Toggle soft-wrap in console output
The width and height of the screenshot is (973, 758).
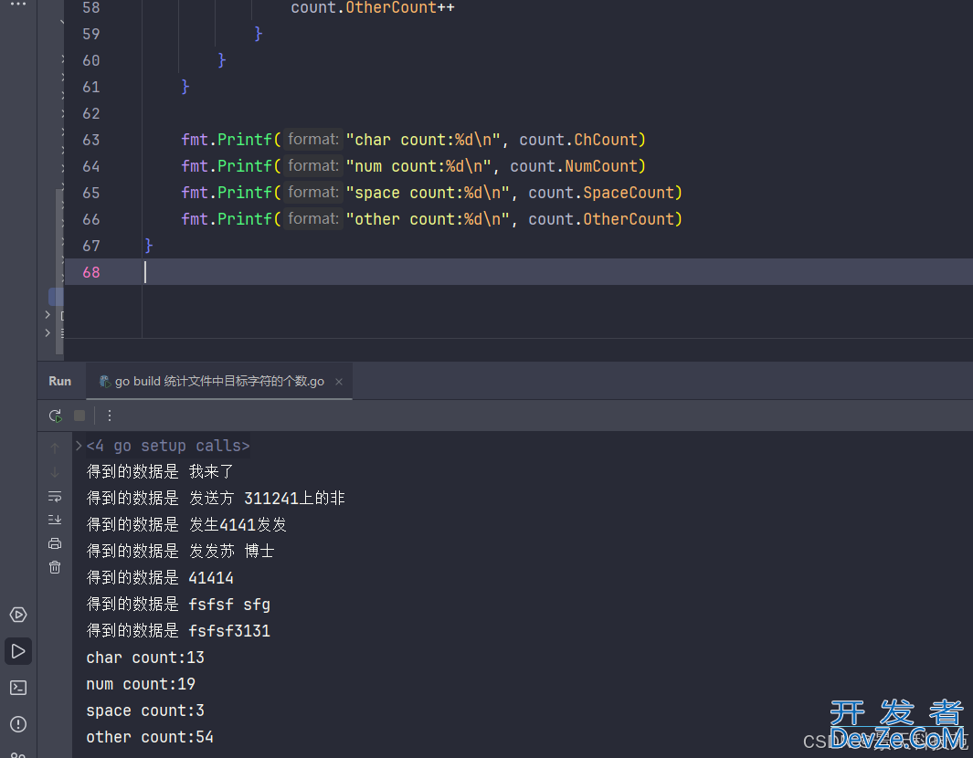tap(55, 497)
